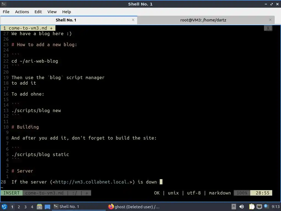Screen dimensions: 281x211
Task: Click the line './scripts/blog static'
Action: pyautogui.click(x=40, y=154)
